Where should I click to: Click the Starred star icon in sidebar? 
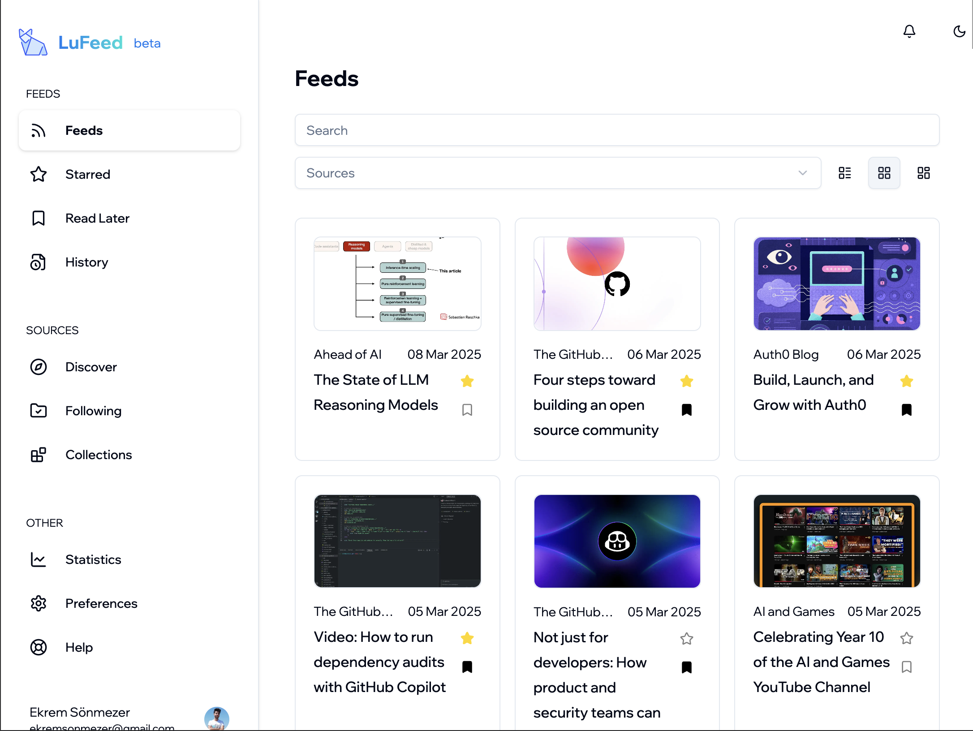click(39, 174)
